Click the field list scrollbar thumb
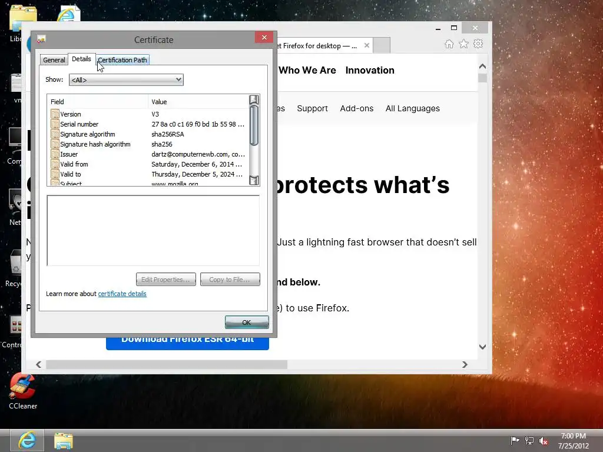Image resolution: width=603 pixels, height=452 pixels. click(254, 125)
